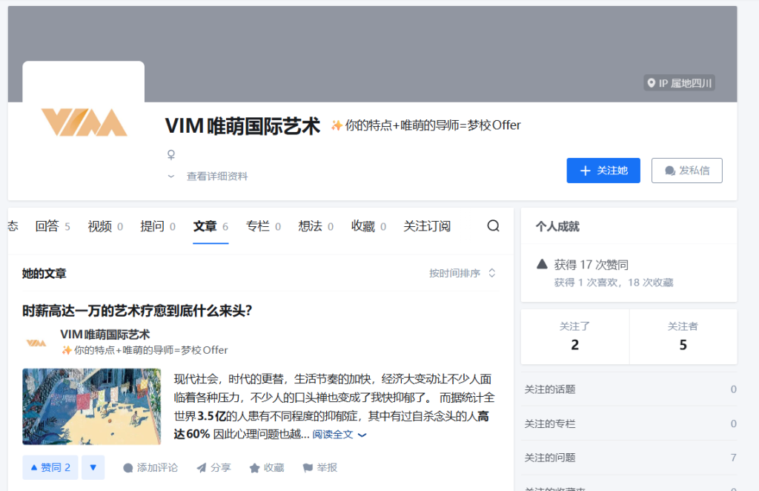
Task: Toggle the 赞同 2 upvote
Action: [x=50, y=467]
